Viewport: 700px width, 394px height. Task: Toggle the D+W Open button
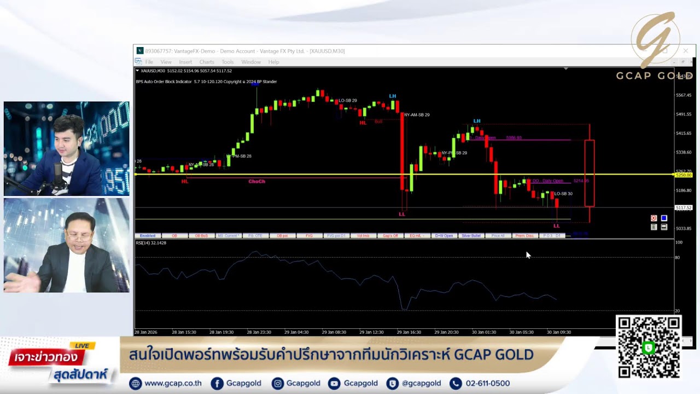coord(444,236)
